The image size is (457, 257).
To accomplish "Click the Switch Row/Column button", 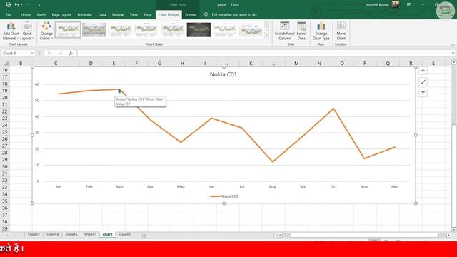I will tap(284, 31).
